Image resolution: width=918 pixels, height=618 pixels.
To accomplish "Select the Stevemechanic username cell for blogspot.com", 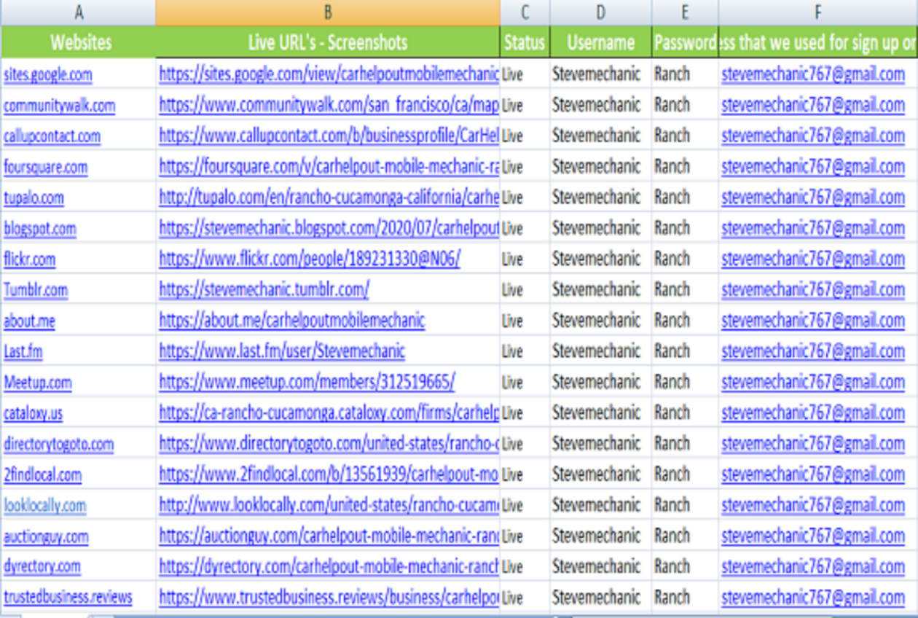I will point(601,229).
